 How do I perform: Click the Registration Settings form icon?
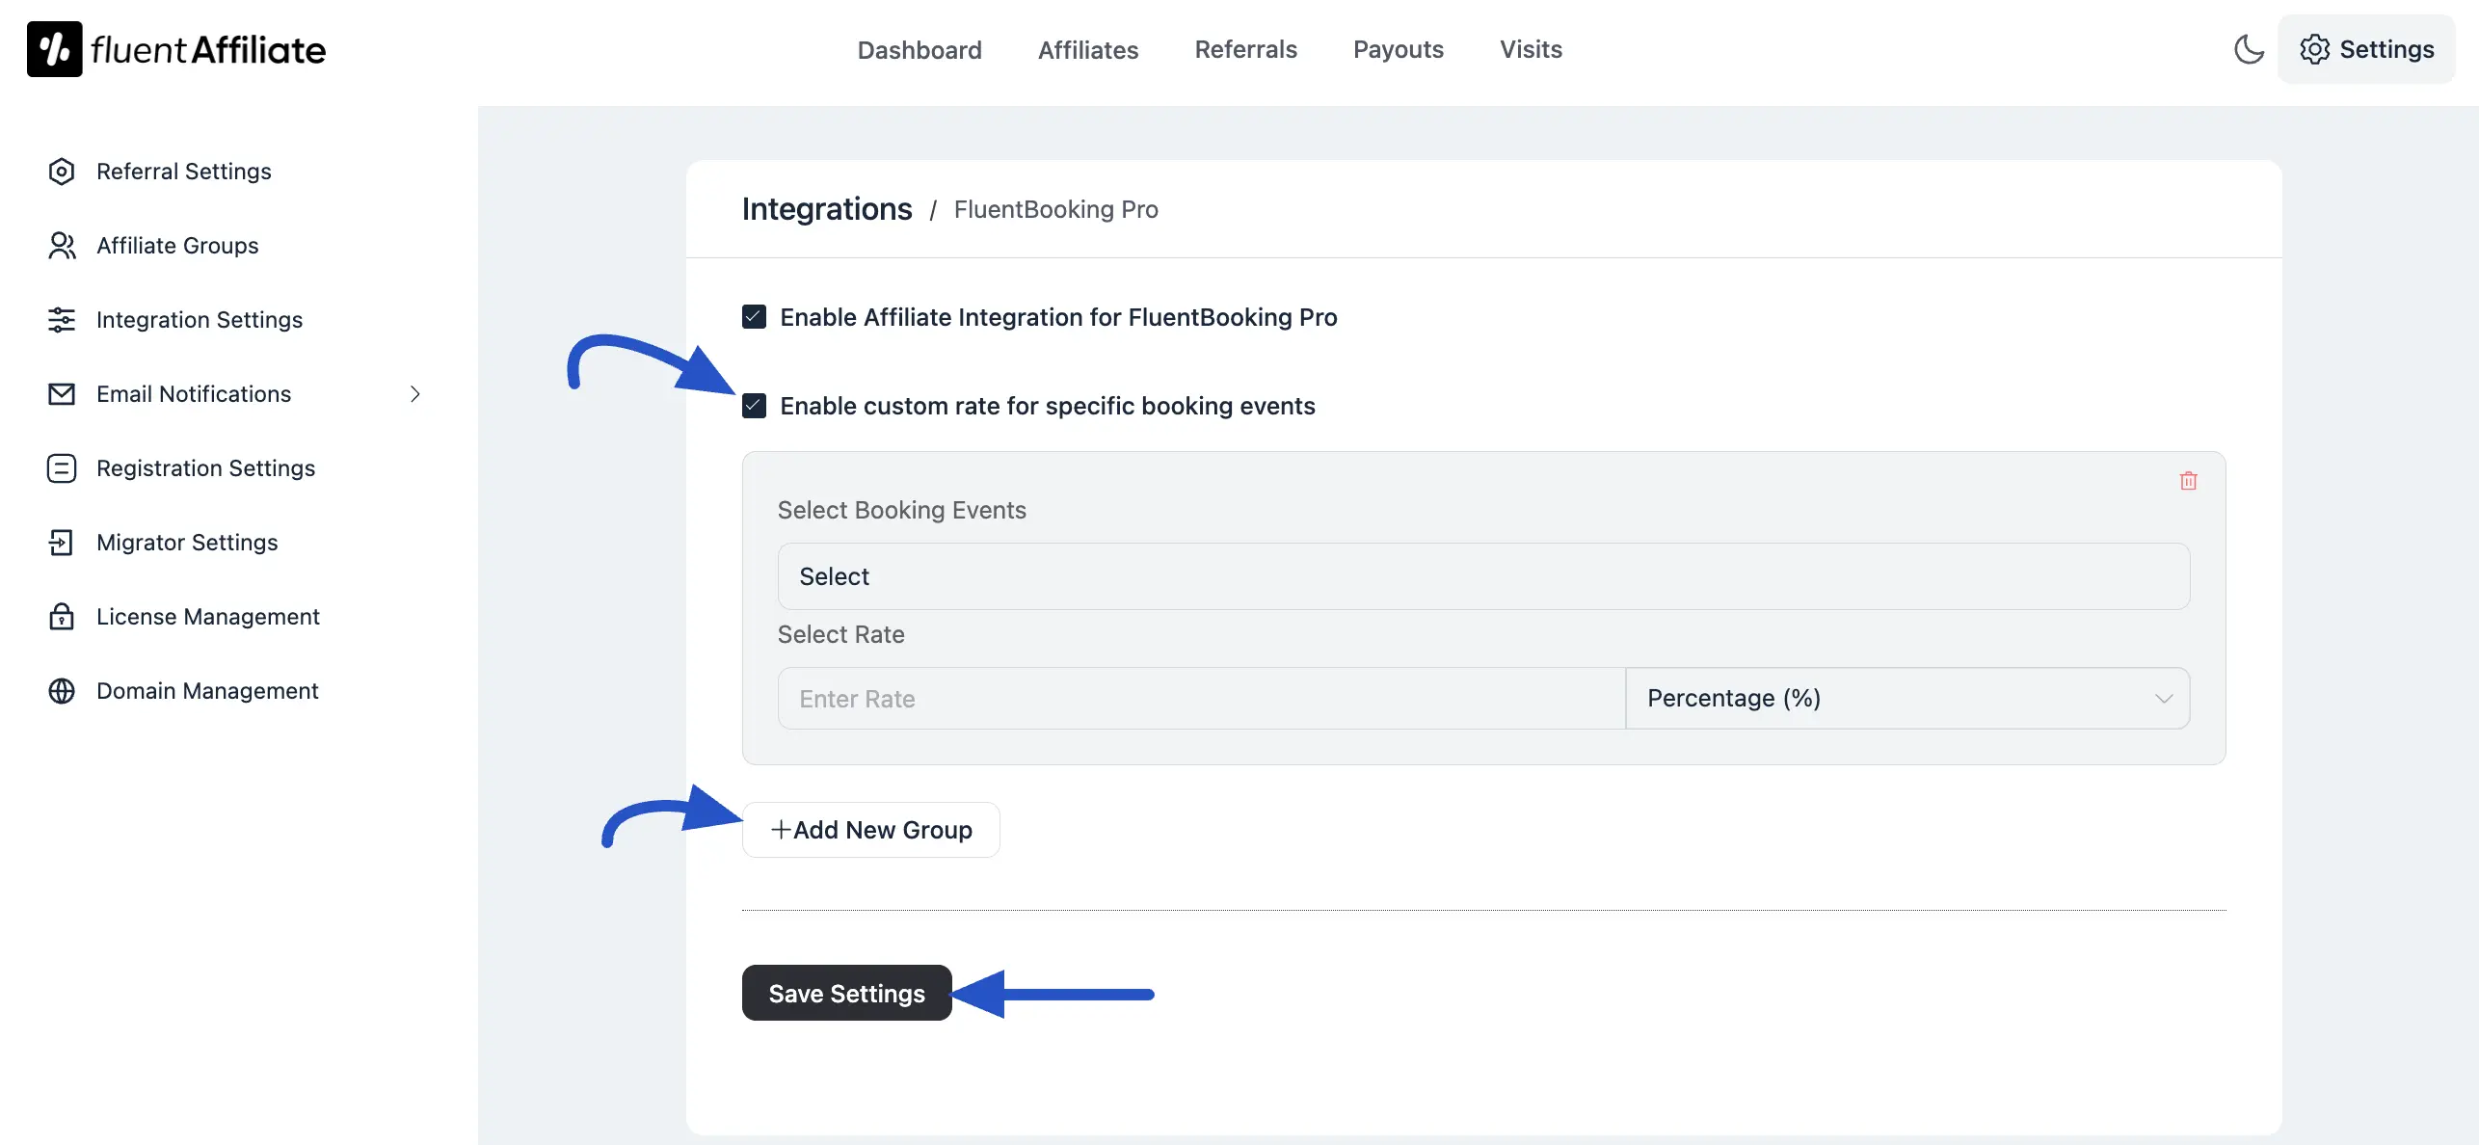[61, 467]
